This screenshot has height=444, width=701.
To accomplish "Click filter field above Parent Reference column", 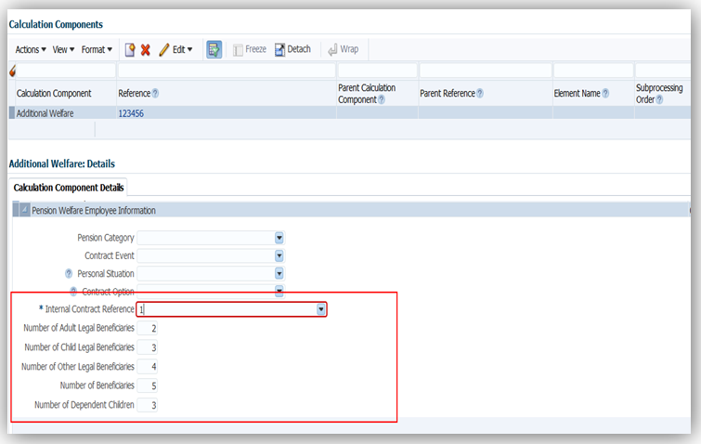I will pyautogui.click(x=485, y=71).
